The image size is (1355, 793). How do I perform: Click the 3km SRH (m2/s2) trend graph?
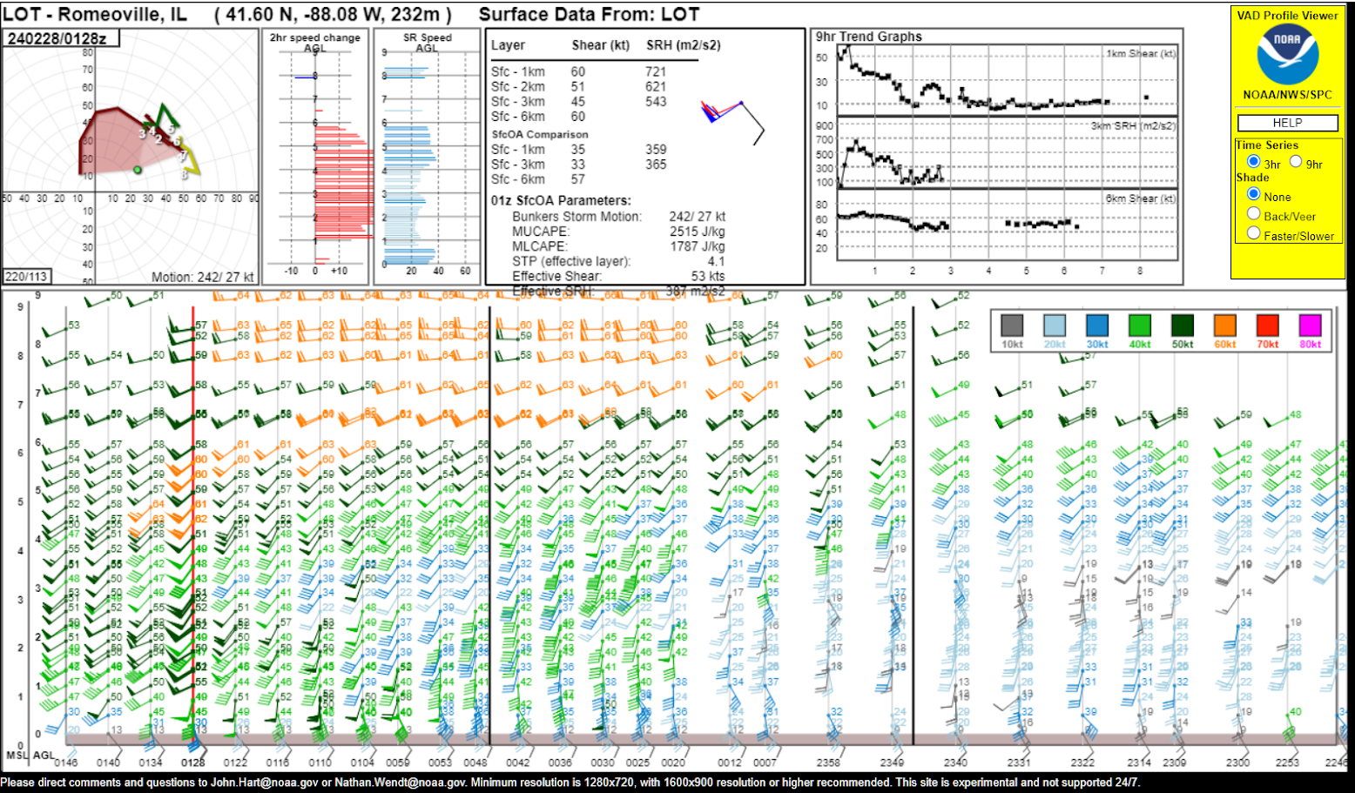(x=1008, y=152)
